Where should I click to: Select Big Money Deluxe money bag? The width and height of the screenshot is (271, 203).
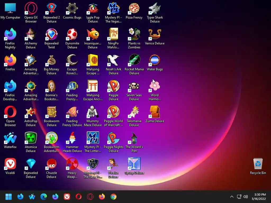(x=52, y=60)
